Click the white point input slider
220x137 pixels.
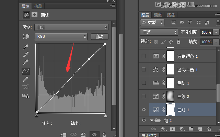(105, 116)
